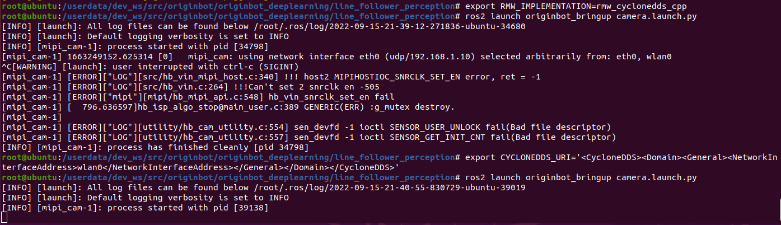The width and height of the screenshot is (781, 225).
Task: Click the SENSOR_GET_INIT_CNT fail error line
Action: coord(309,137)
